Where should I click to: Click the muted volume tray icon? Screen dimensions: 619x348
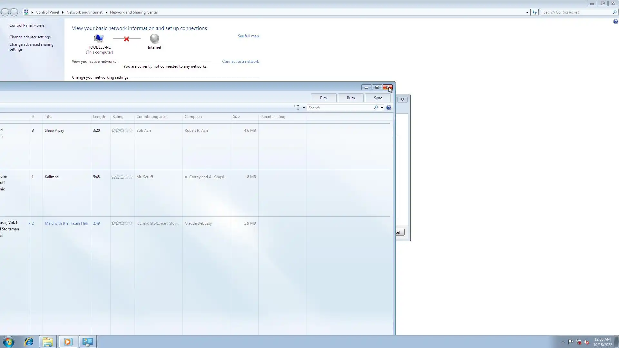[586, 342]
